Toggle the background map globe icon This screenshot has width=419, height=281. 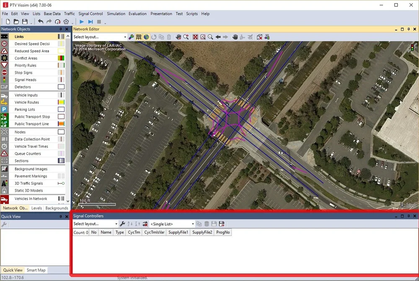[146, 37]
